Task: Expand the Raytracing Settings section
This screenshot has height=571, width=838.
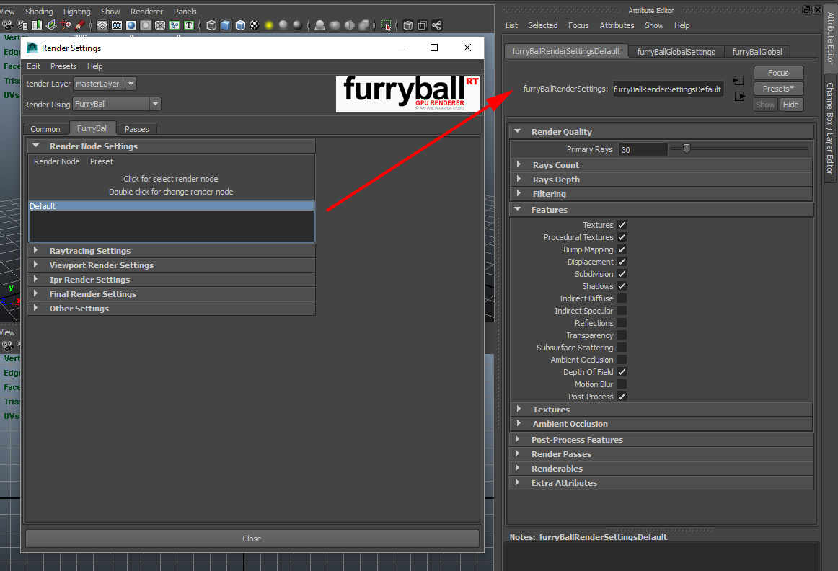Action: (172, 250)
